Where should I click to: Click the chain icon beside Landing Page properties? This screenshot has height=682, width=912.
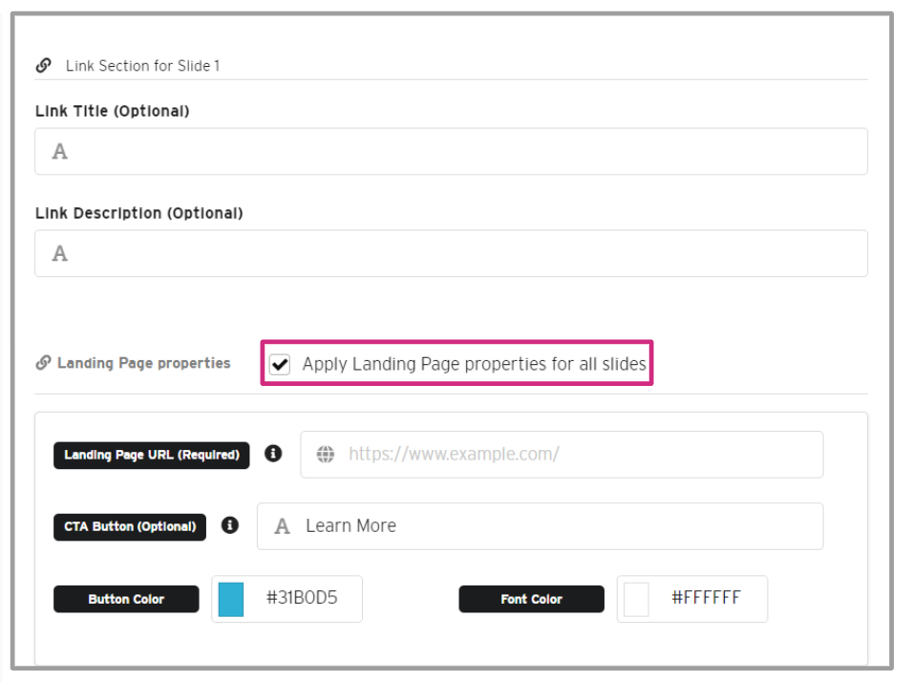pos(44,363)
